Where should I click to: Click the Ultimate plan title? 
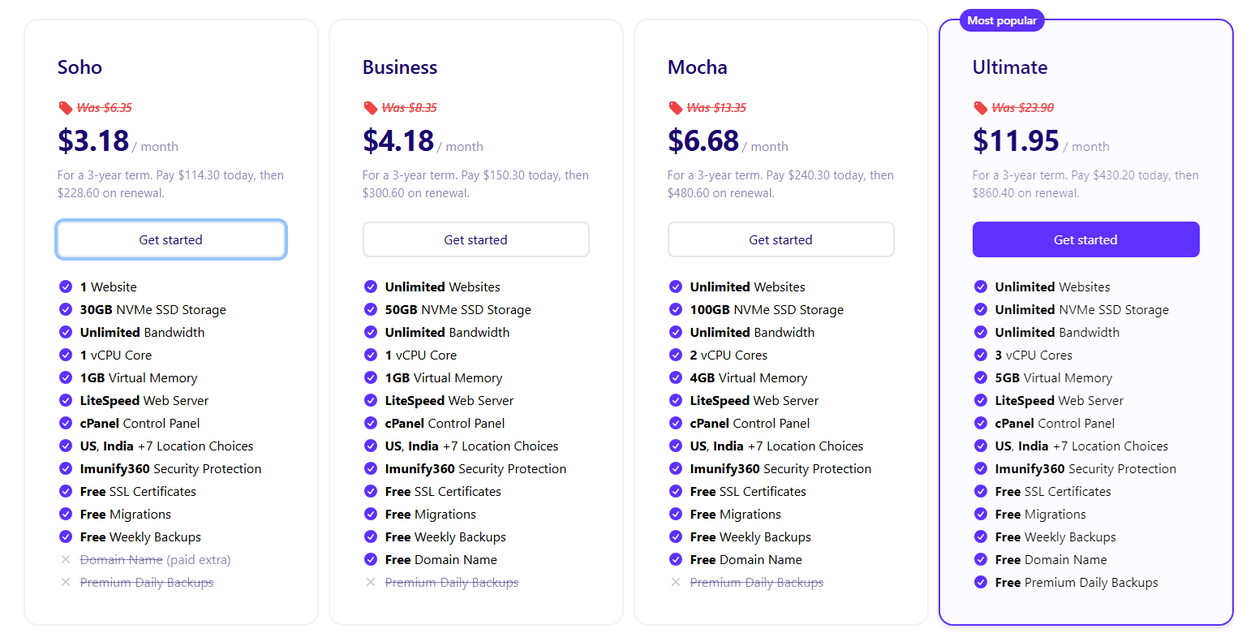click(x=1010, y=67)
